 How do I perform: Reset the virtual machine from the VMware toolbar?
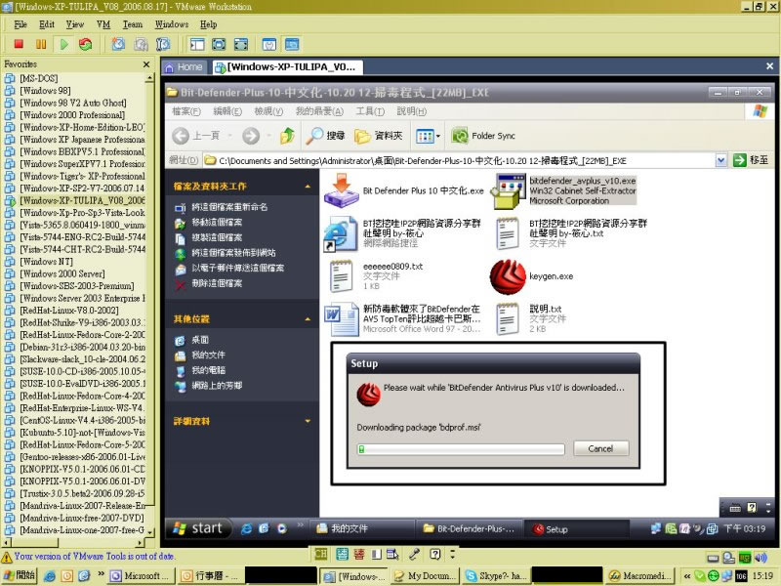tap(86, 44)
